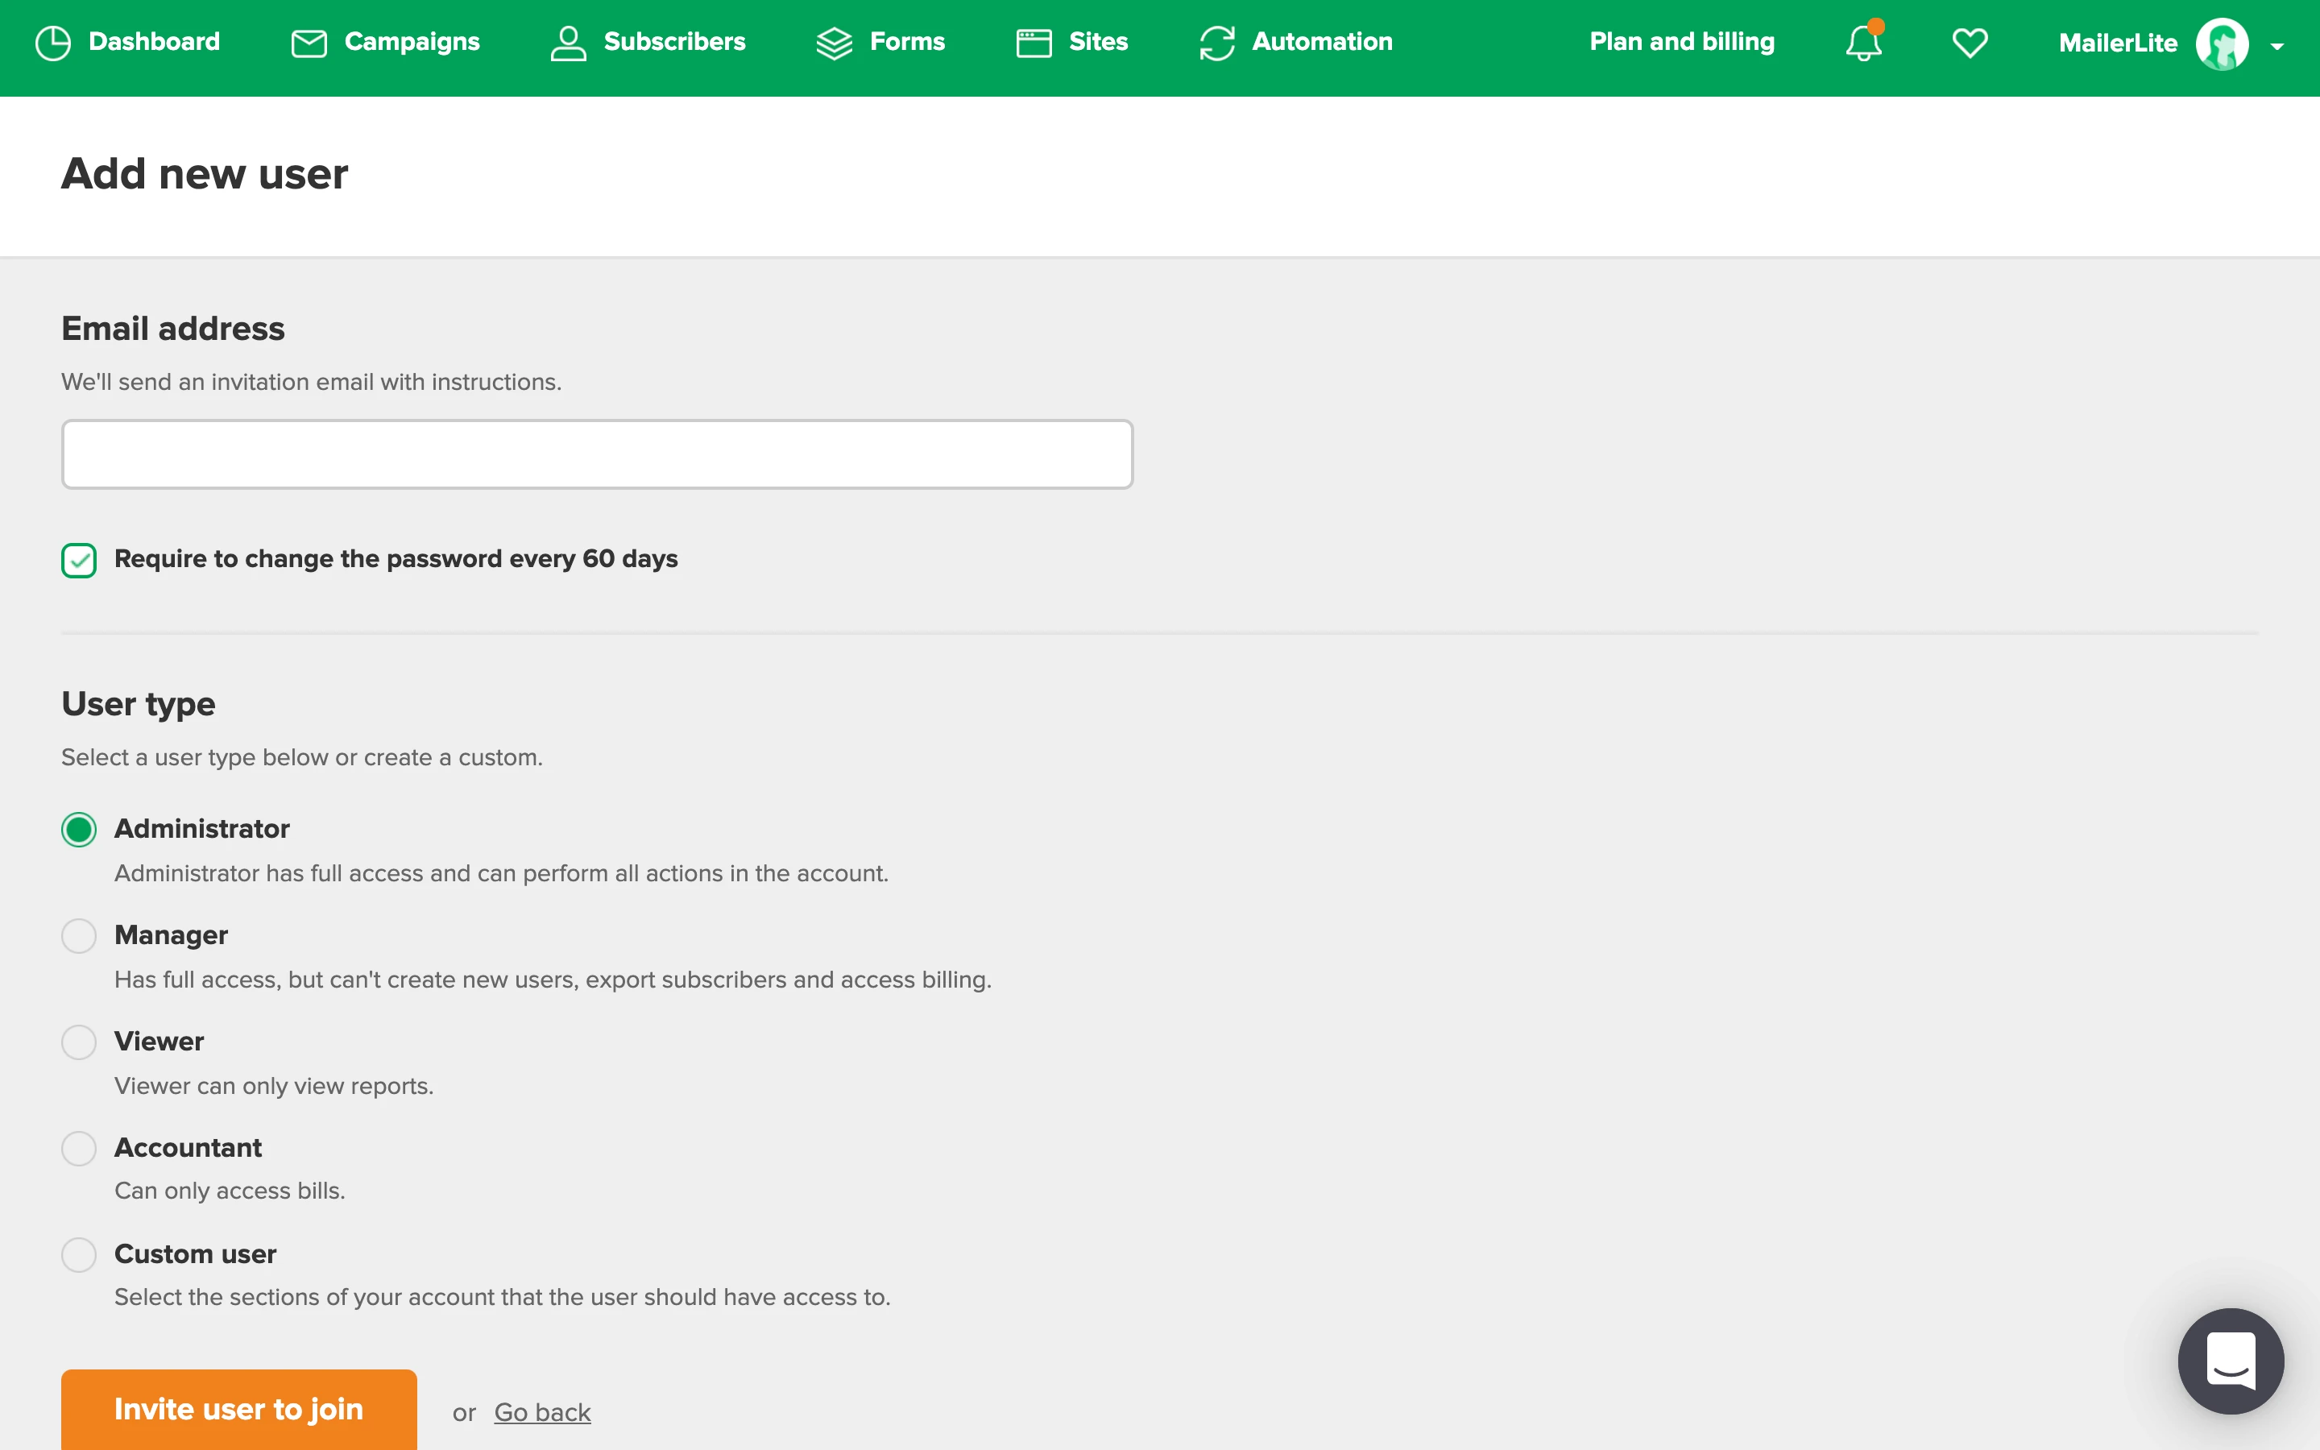Click the Dashboard clock icon
Screen dimensions: 2320x1450
tap(52, 43)
